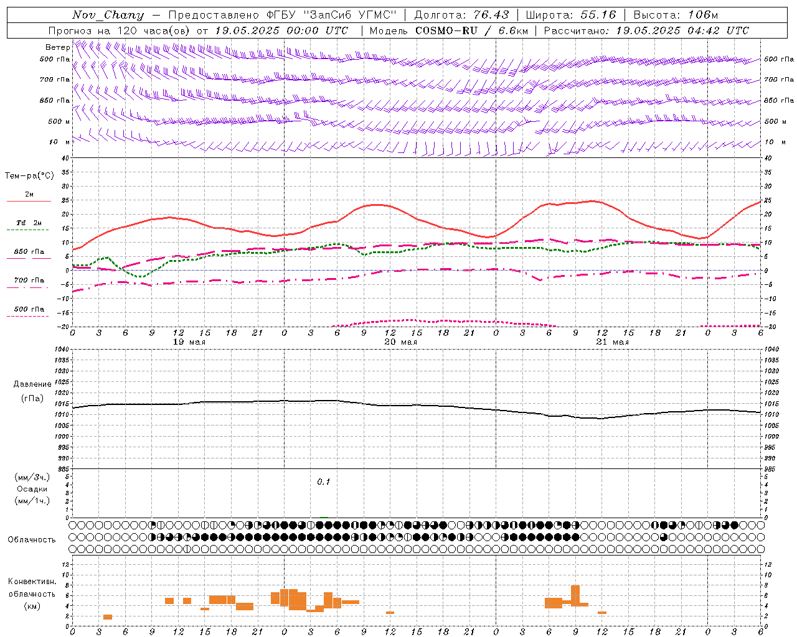Click the 20 мая date label

coord(401,342)
